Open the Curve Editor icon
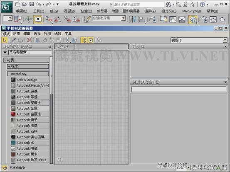230x172 pixels. click(173, 19)
